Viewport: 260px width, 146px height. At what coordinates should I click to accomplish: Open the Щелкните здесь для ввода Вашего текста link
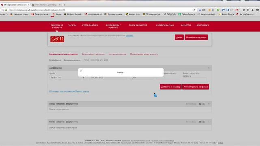coord(69,91)
